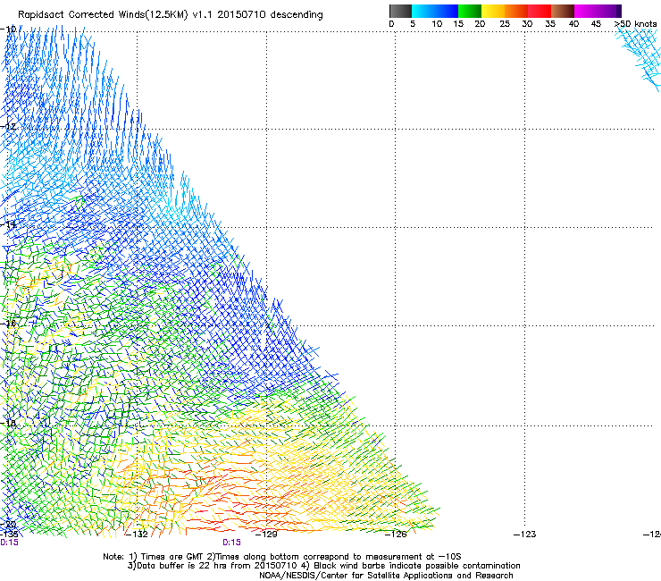Viewport: 661px width, 581px height.
Task: Click the '35' legend scale value
Action: coord(550,24)
